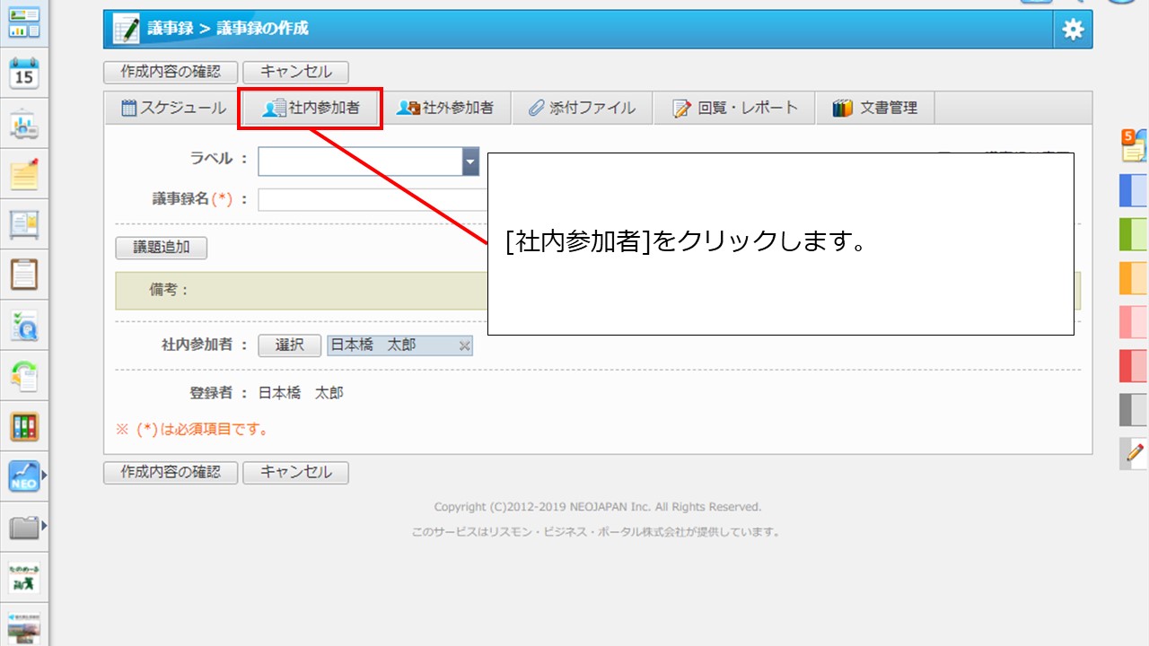Click the NEO chart icon in sidebar
This screenshot has height=646, width=1149.
pos(24,476)
